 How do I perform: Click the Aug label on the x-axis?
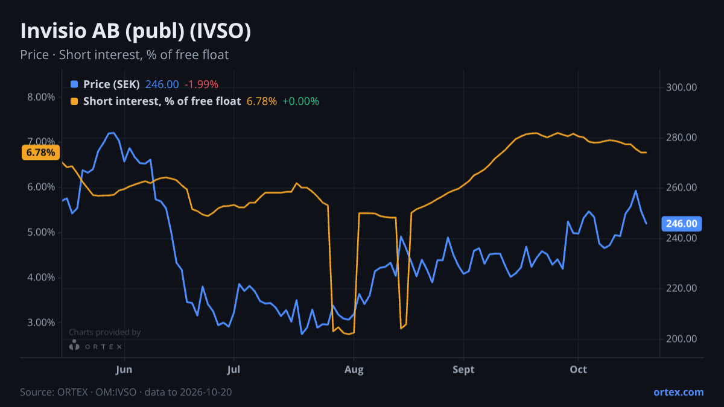click(354, 369)
